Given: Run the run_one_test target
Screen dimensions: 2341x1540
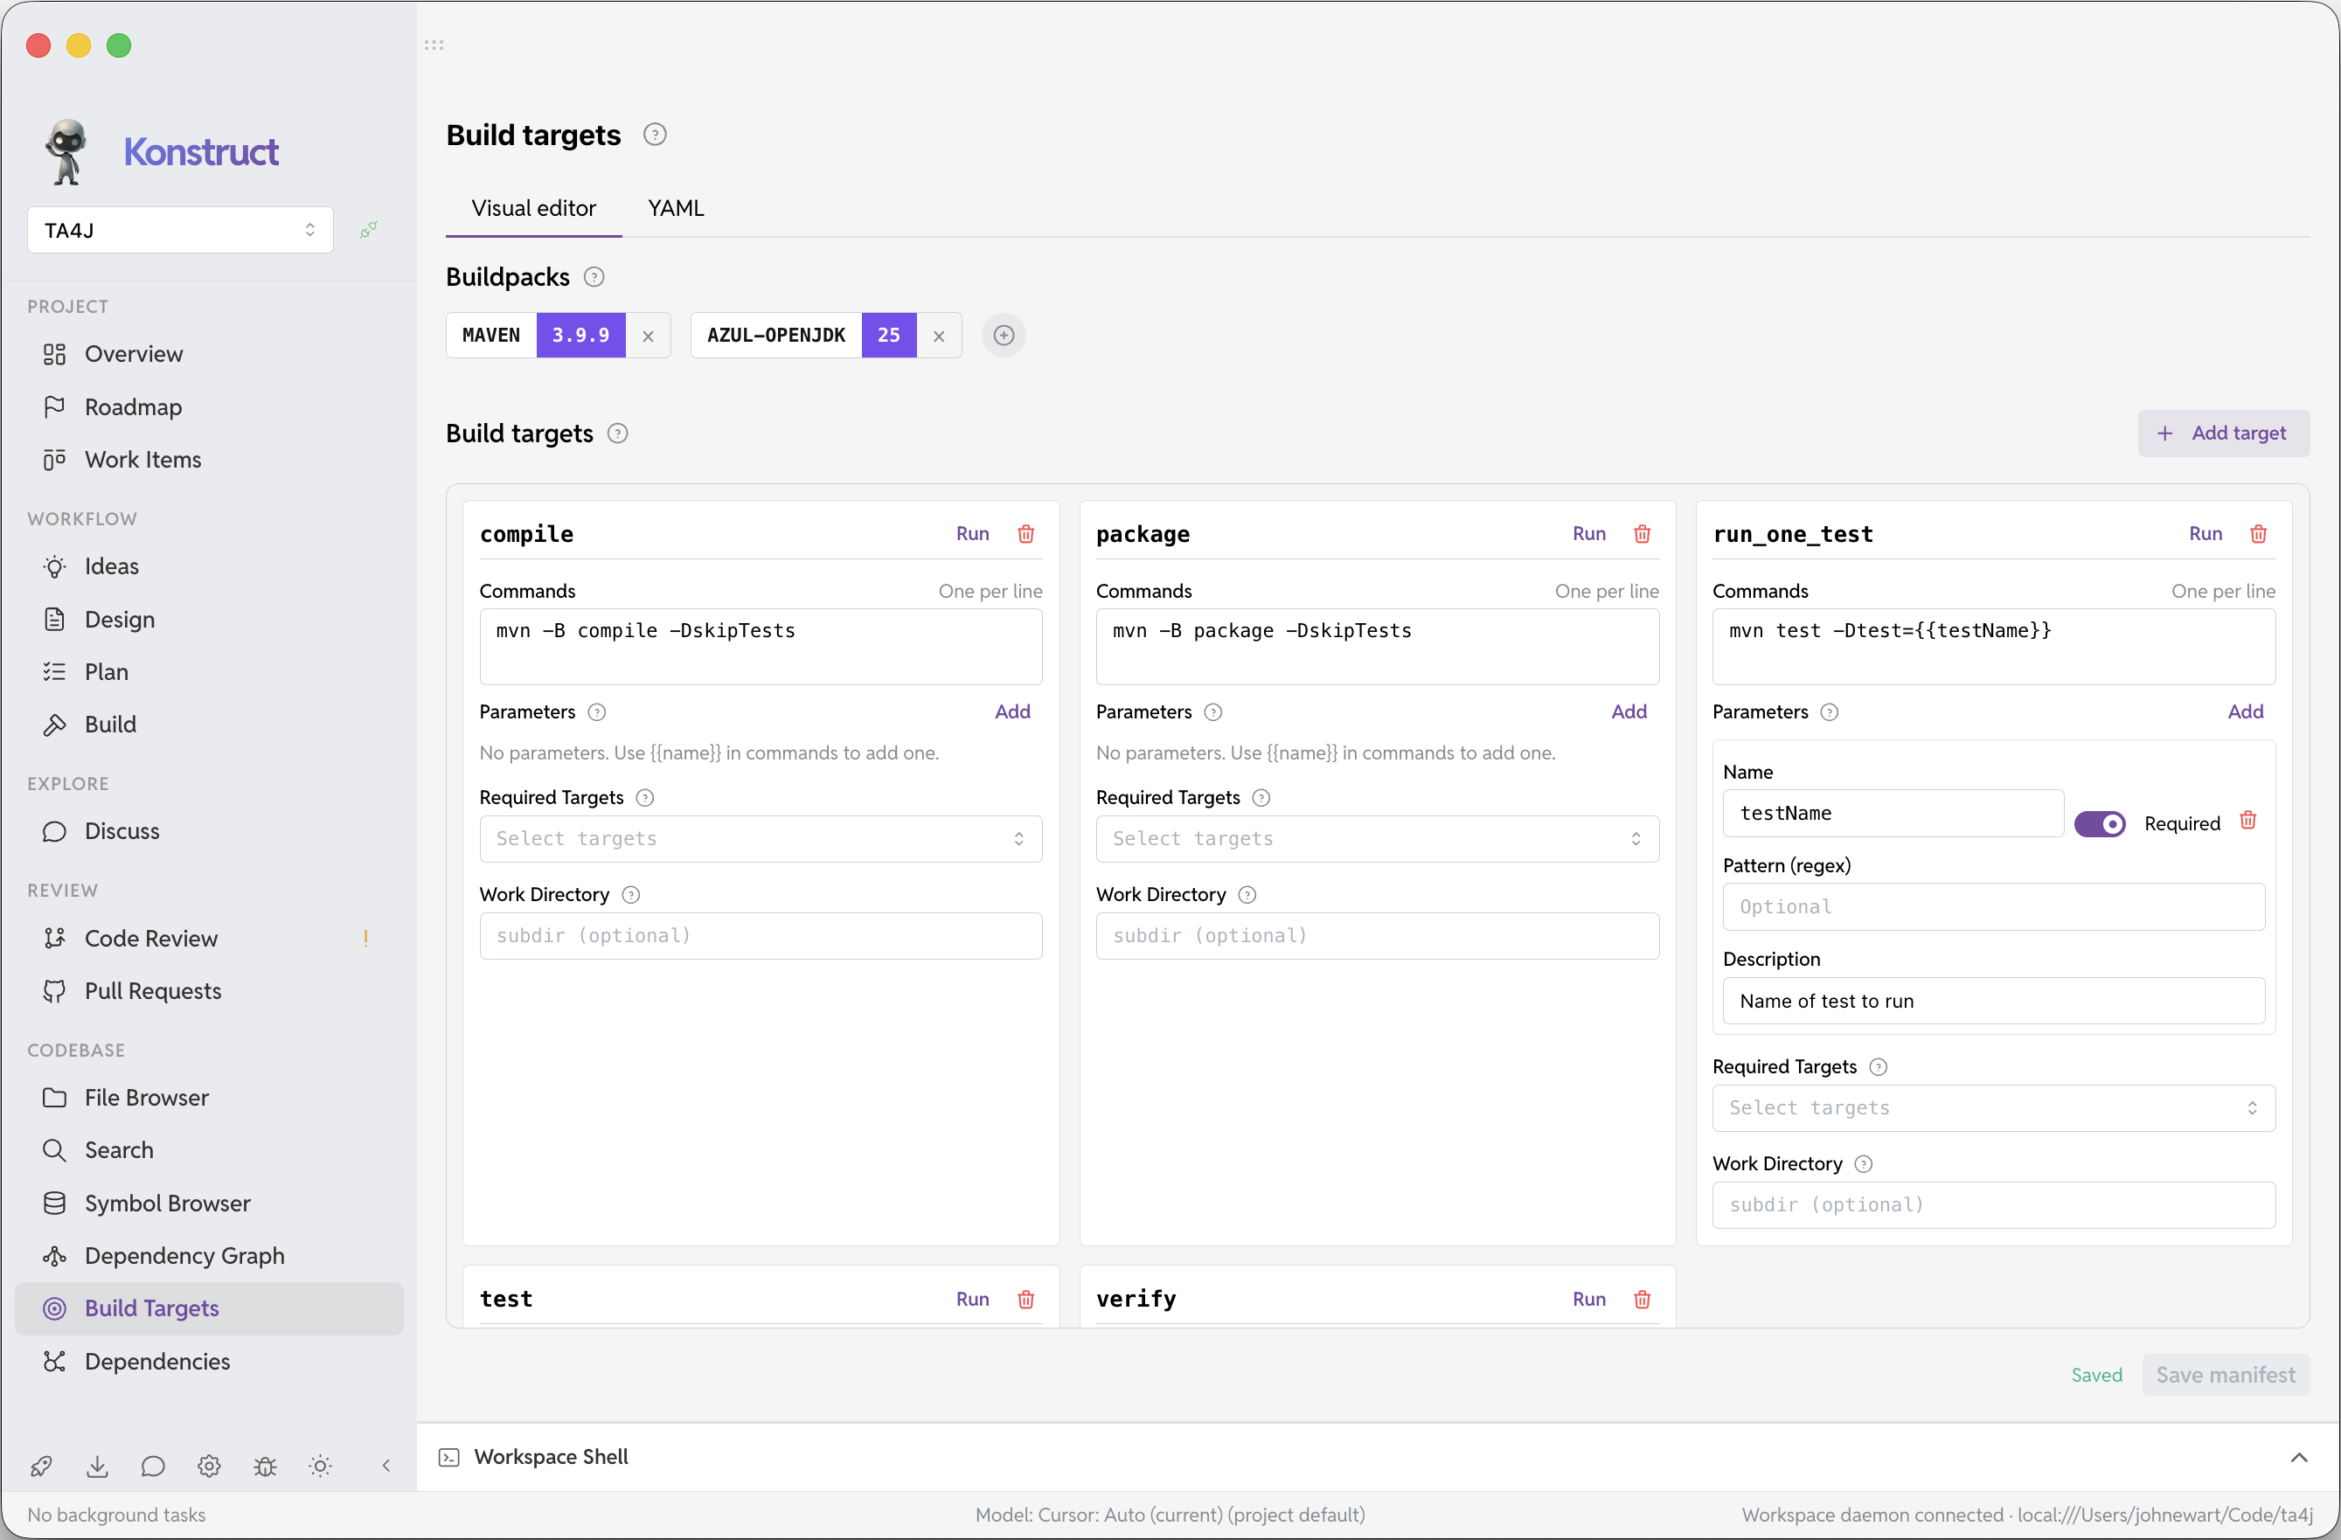Looking at the screenshot, I should [2206, 534].
